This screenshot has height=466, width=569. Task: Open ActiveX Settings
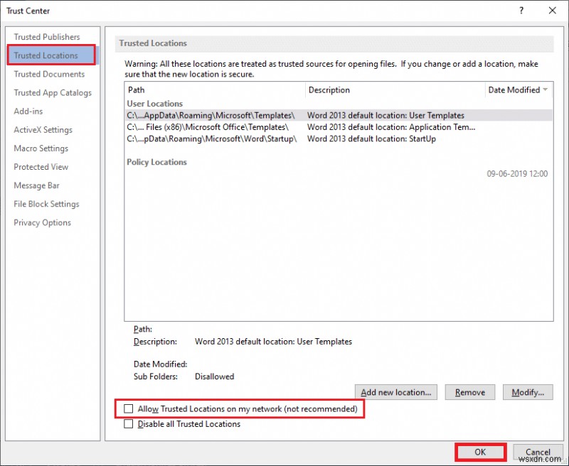41,129
